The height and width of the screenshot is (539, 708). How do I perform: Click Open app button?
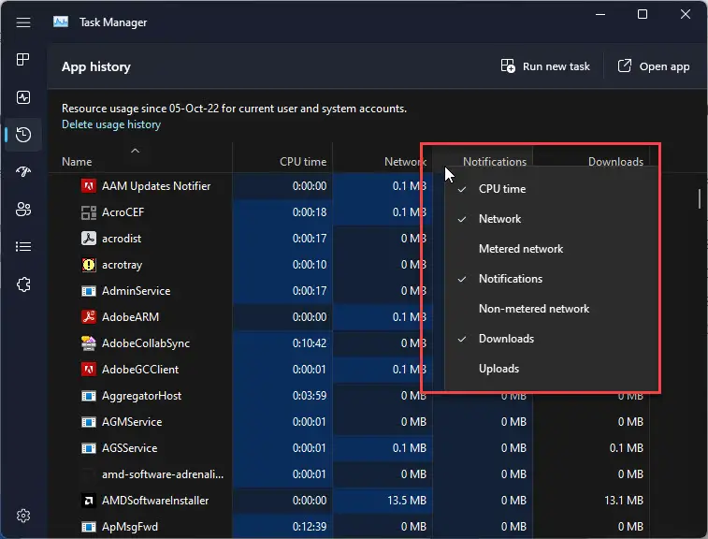click(654, 66)
